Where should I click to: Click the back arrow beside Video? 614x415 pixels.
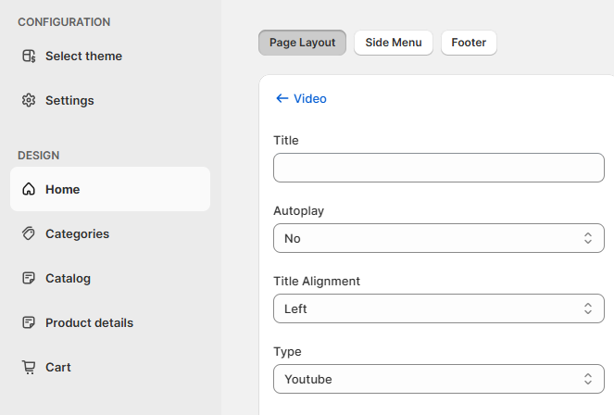[282, 98]
